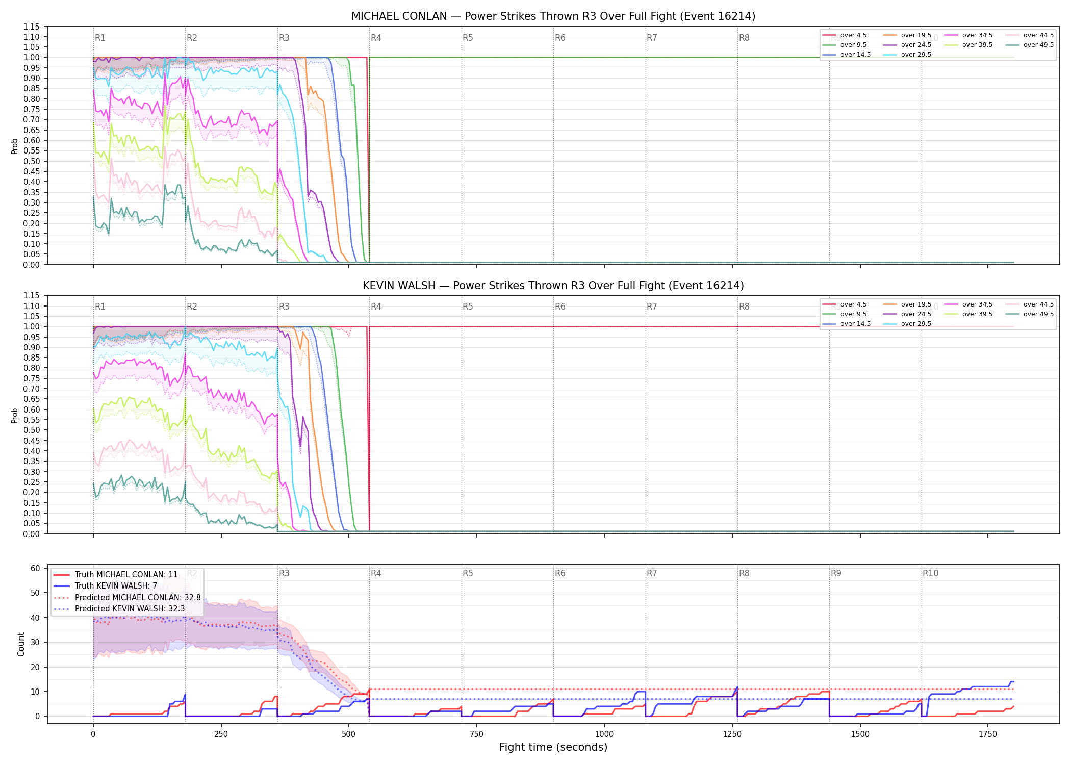Click the 1.15 tick on Conlan Prob axis

[x=32, y=27]
